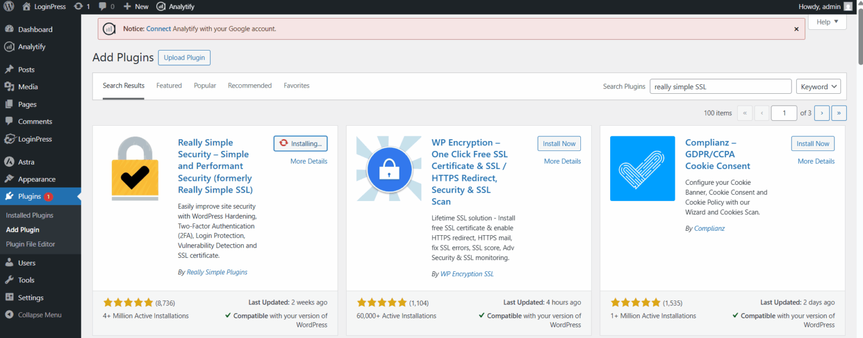Click the Pages icon in sidebar
The width and height of the screenshot is (863, 338).
(9, 104)
